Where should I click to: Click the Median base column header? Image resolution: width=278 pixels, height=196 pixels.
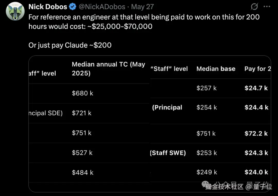(216, 69)
